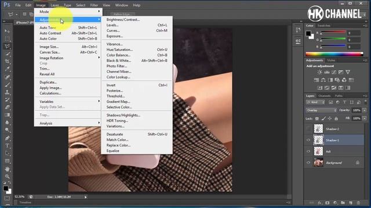Toggle layer filtering switch on or off

[366, 102]
